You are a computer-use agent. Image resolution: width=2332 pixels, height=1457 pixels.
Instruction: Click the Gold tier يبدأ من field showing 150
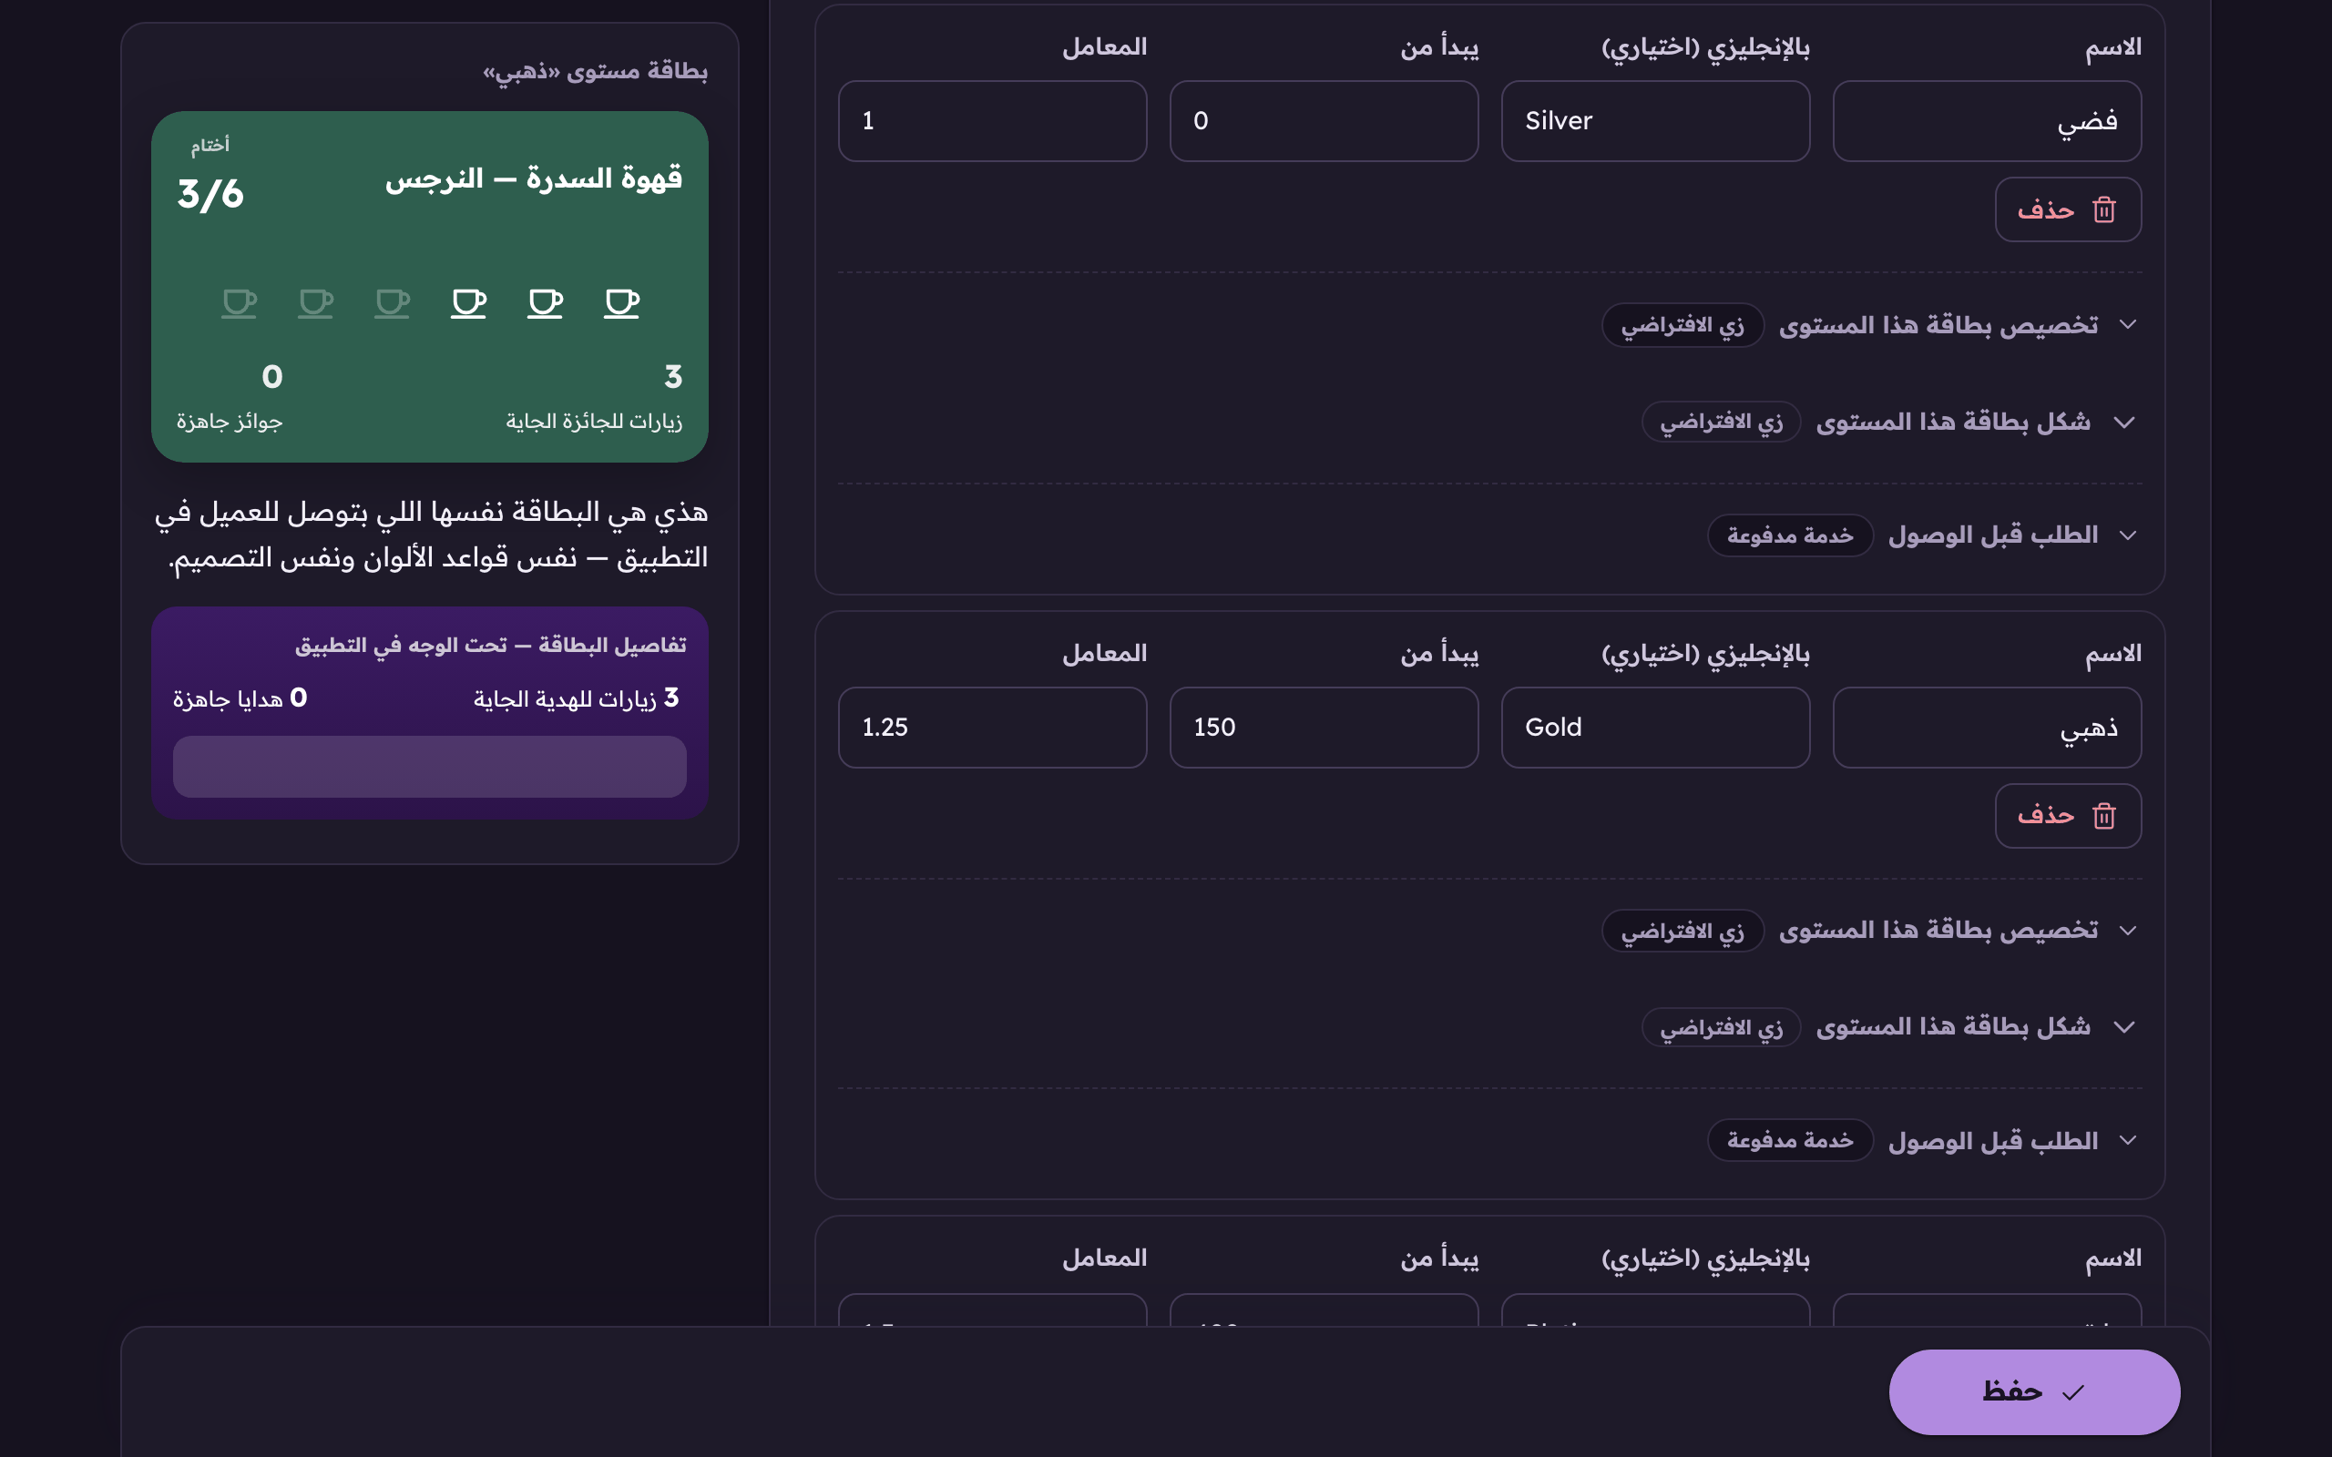point(1324,728)
